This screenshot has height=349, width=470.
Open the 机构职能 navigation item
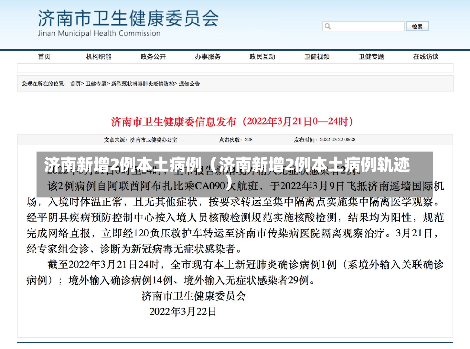tap(99, 57)
